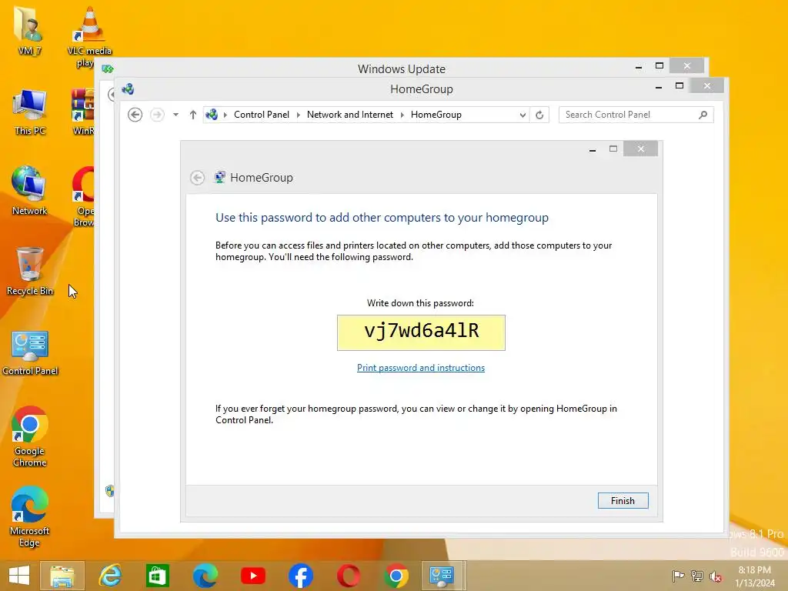Click the Back arrow in HomeGroup explorer toolbar
Screen dimensions: 788x591
(135, 115)
